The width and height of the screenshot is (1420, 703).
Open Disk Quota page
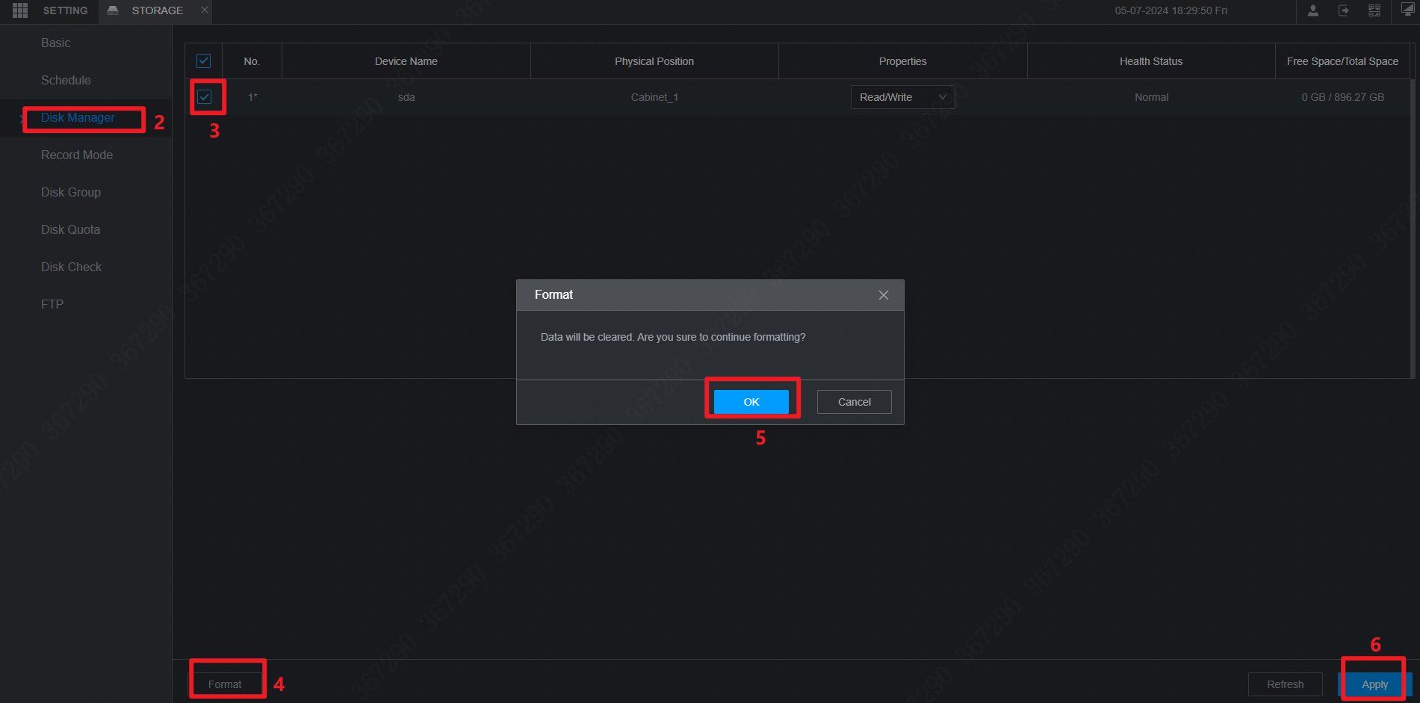[x=70, y=230]
